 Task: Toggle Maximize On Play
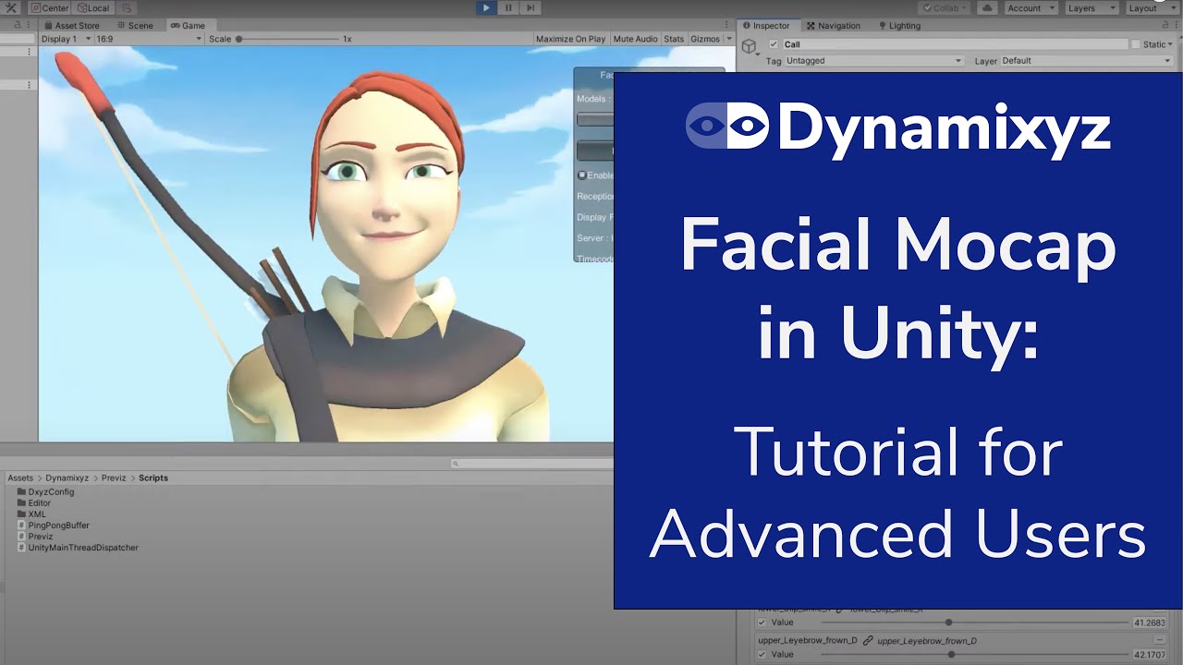[570, 39]
